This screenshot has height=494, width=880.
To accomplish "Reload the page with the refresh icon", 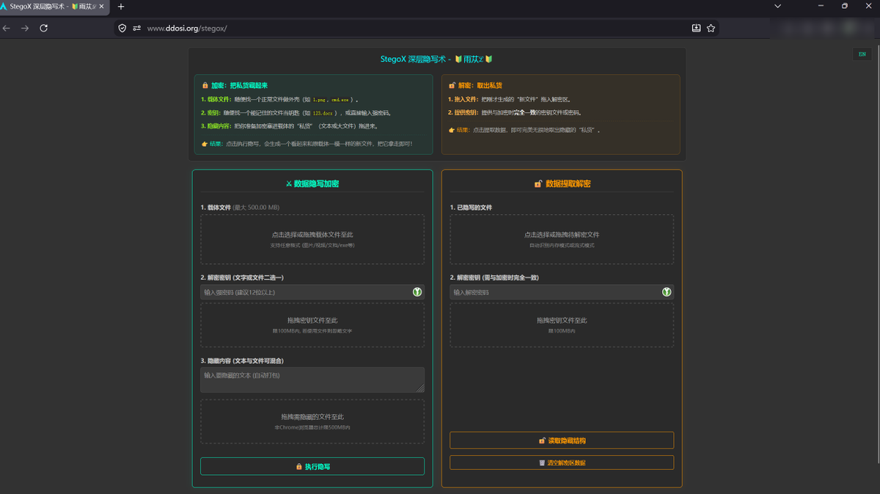I will [44, 28].
